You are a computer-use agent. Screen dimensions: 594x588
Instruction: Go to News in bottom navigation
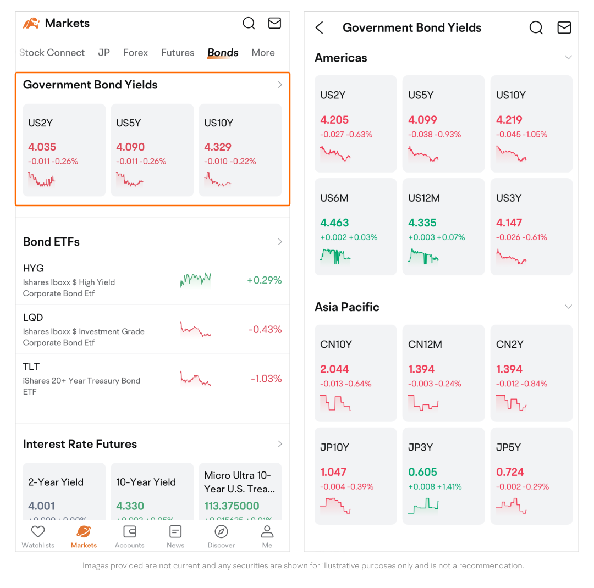(x=175, y=536)
